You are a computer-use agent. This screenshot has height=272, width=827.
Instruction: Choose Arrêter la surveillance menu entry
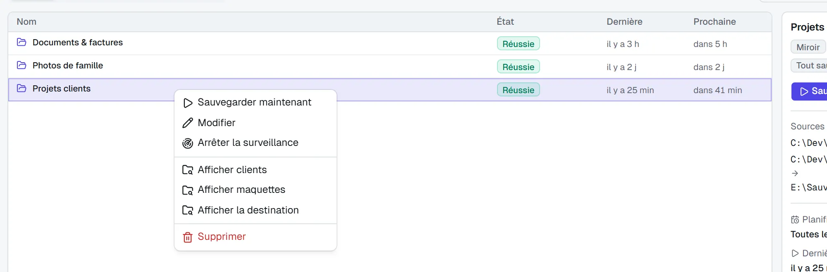coord(256,143)
